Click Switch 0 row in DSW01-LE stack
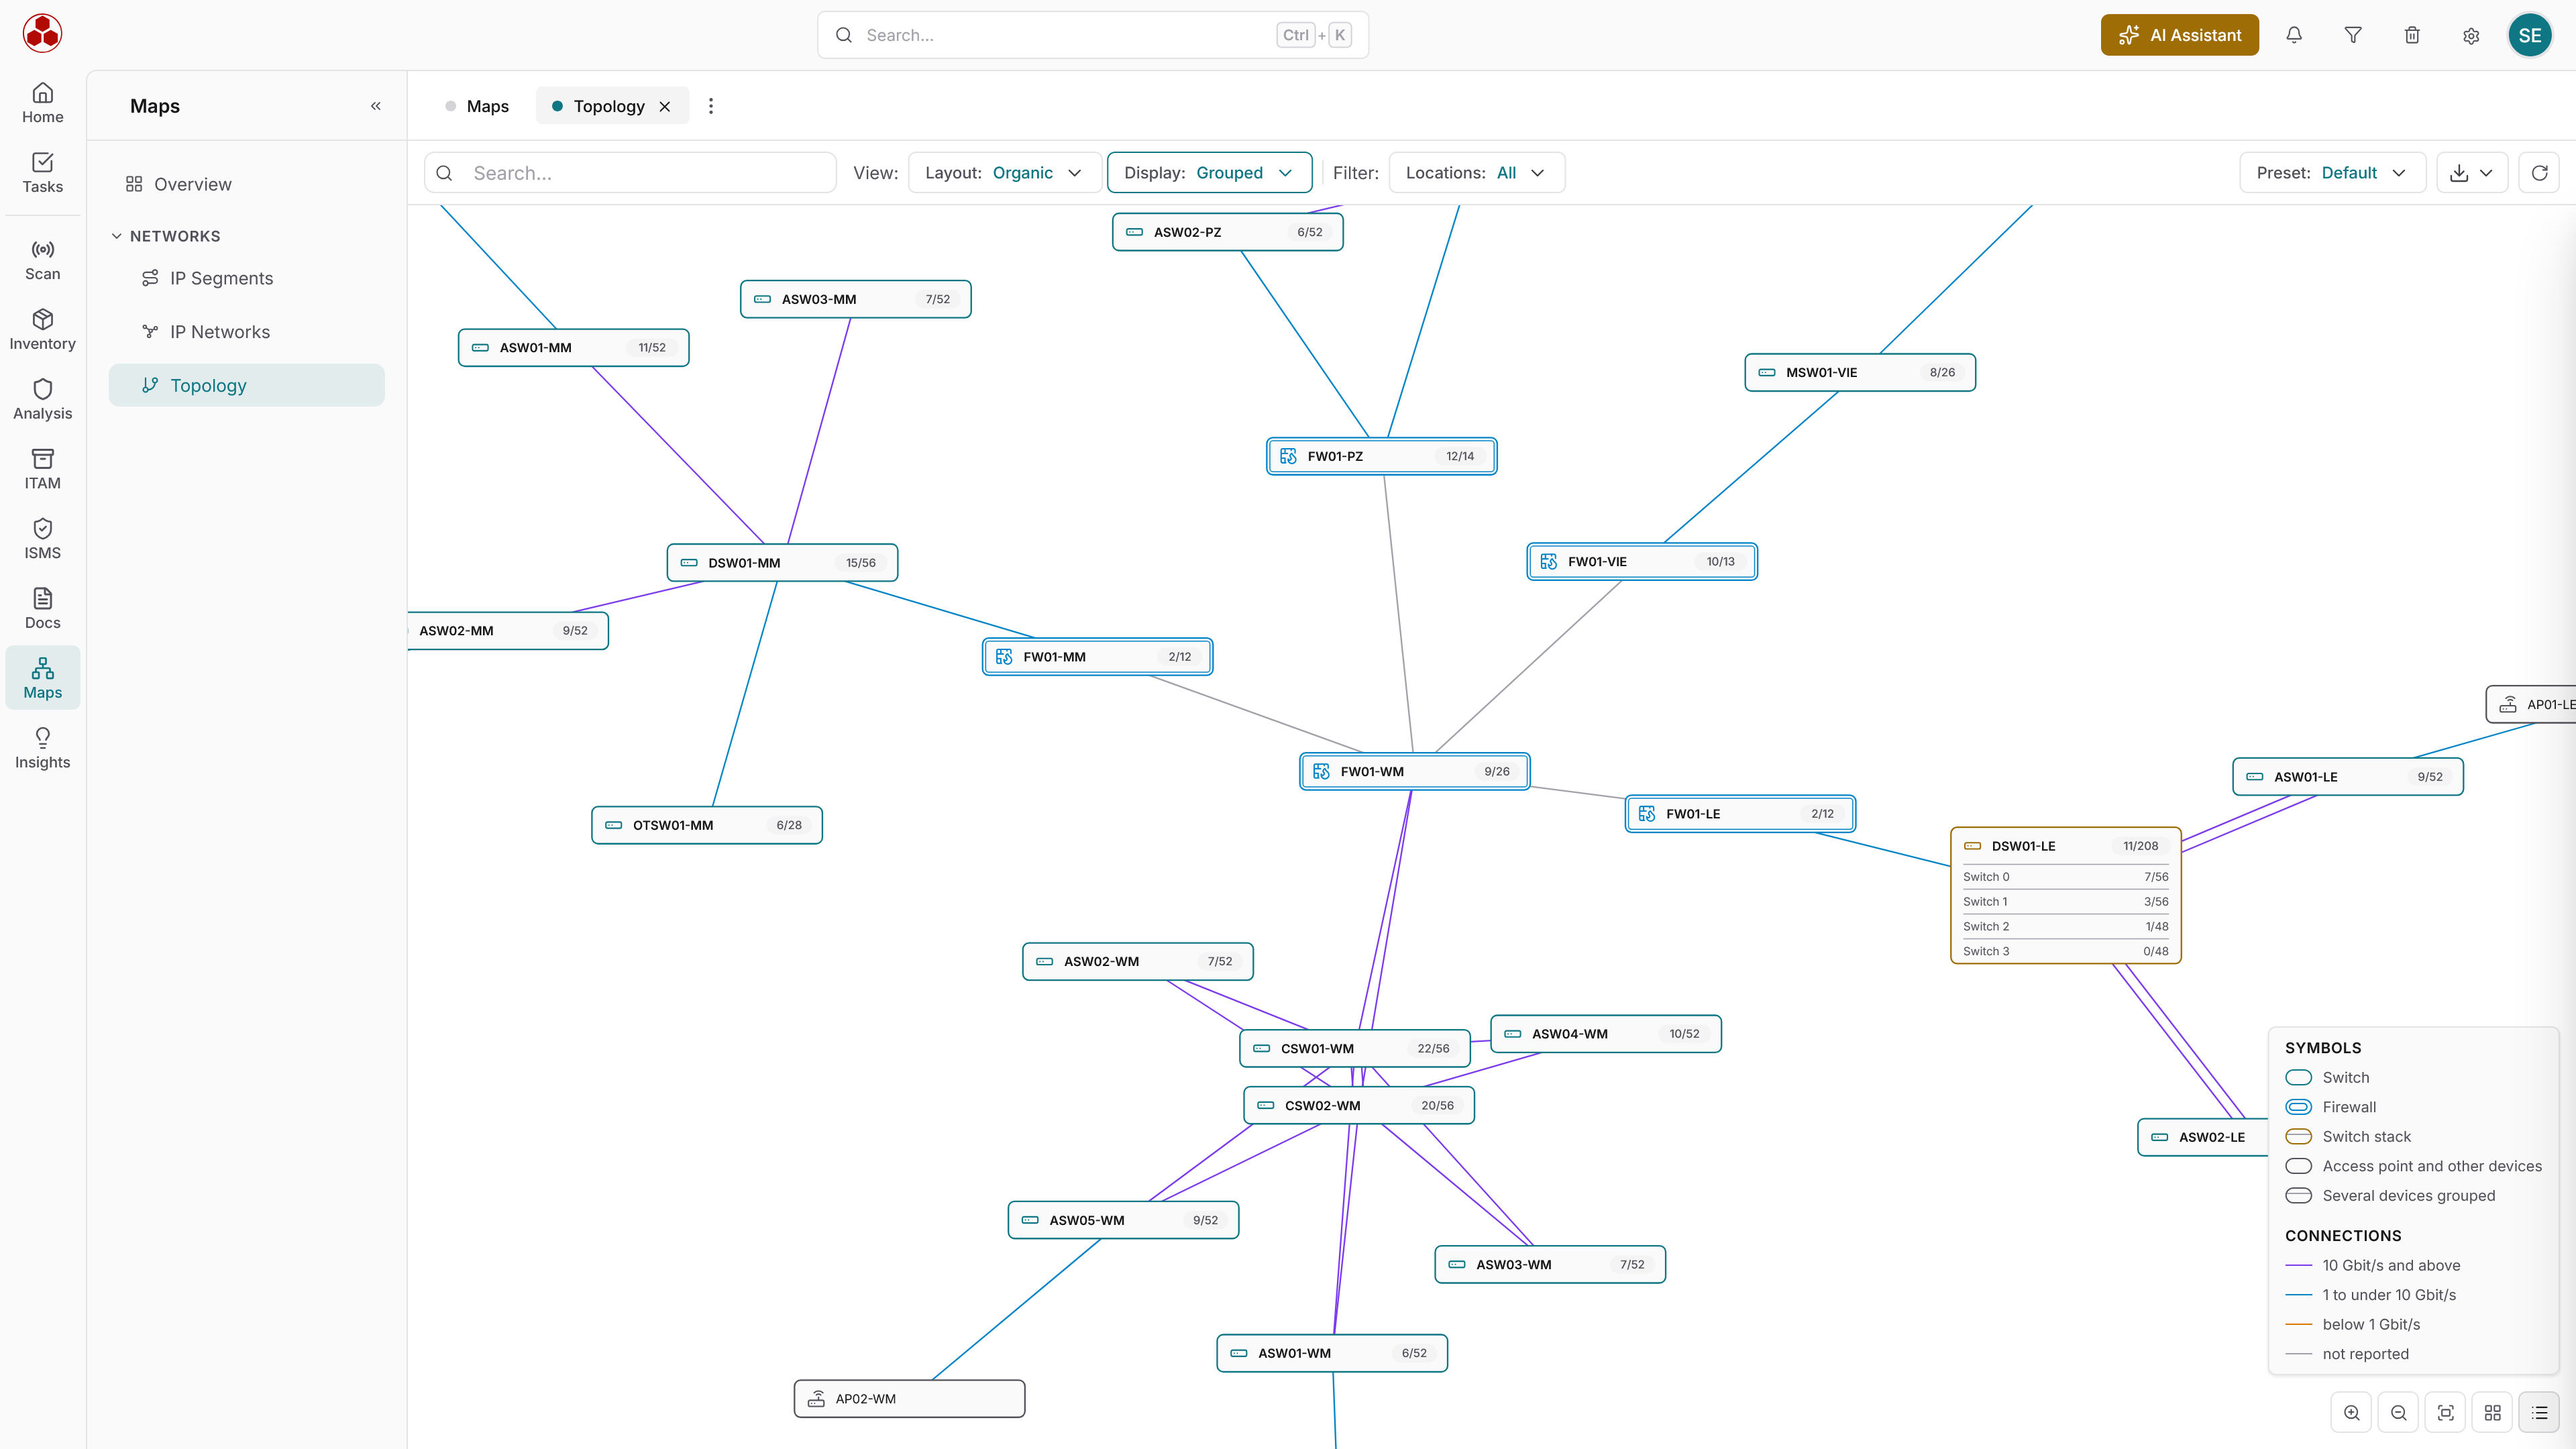This screenshot has height=1449, width=2576. [2065, 877]
